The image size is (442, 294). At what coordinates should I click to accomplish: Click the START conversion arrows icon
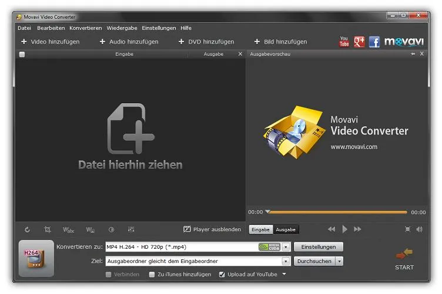404,253
